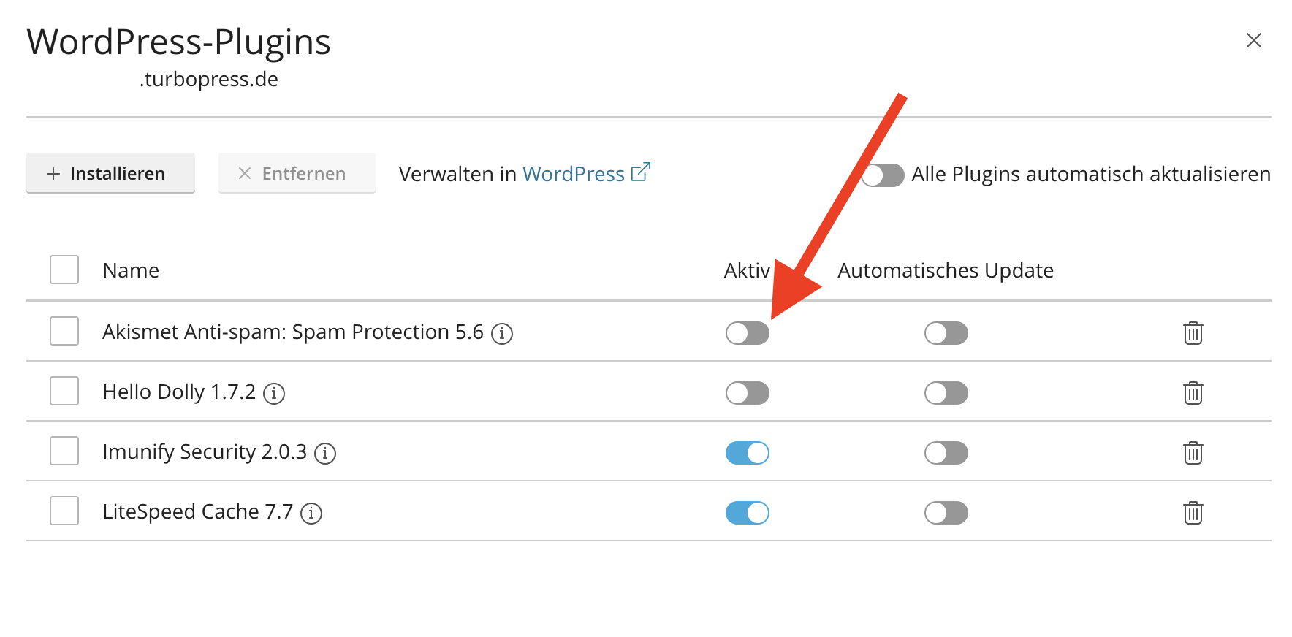Activate the Hello Dolly plugin
This screenshot has height=637, width=1292.
pyautogui.click(x=747, y=393)
